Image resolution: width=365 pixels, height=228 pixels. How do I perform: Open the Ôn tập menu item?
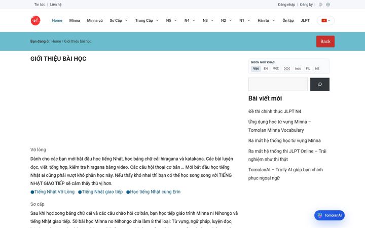[288, 20]
